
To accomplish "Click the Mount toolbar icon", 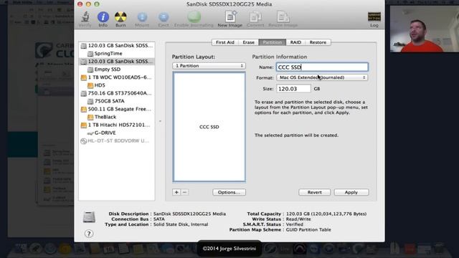I will pyautogui.click(x=142, y=19).
